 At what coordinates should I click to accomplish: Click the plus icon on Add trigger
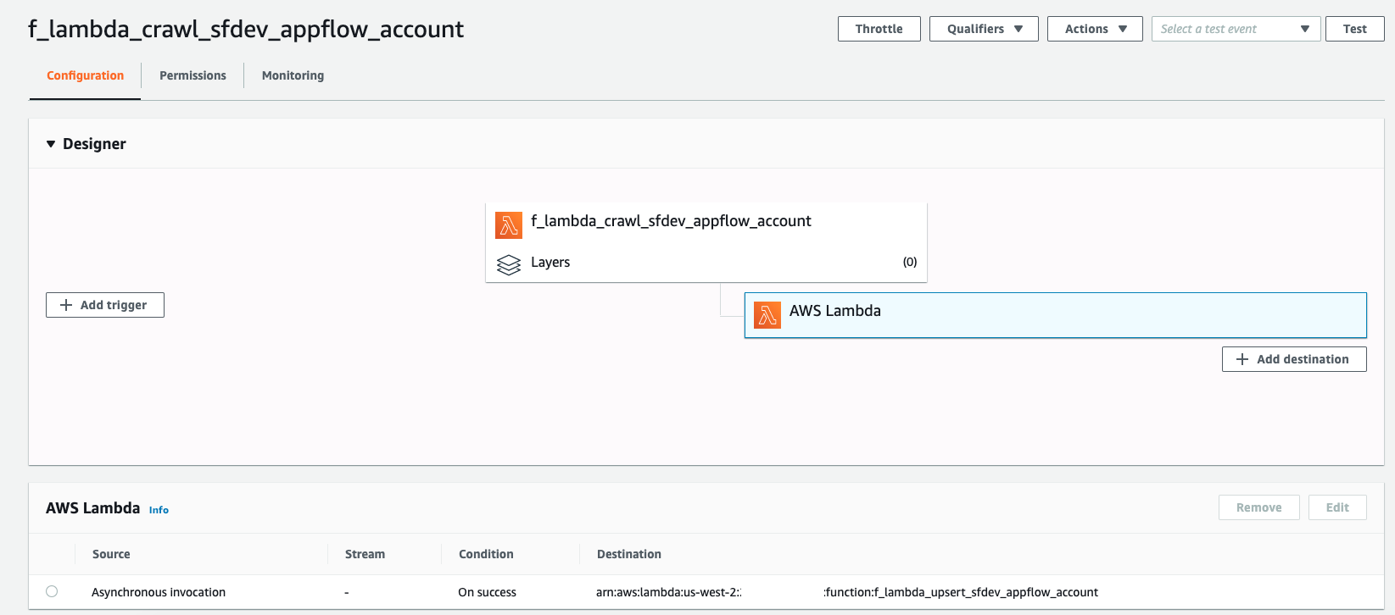pos(66,305)
